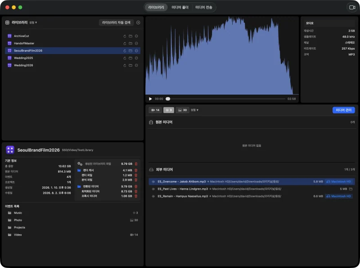Toggle audio filter showing 3 items
Screen dimensions: 360x268
(169, 110)
